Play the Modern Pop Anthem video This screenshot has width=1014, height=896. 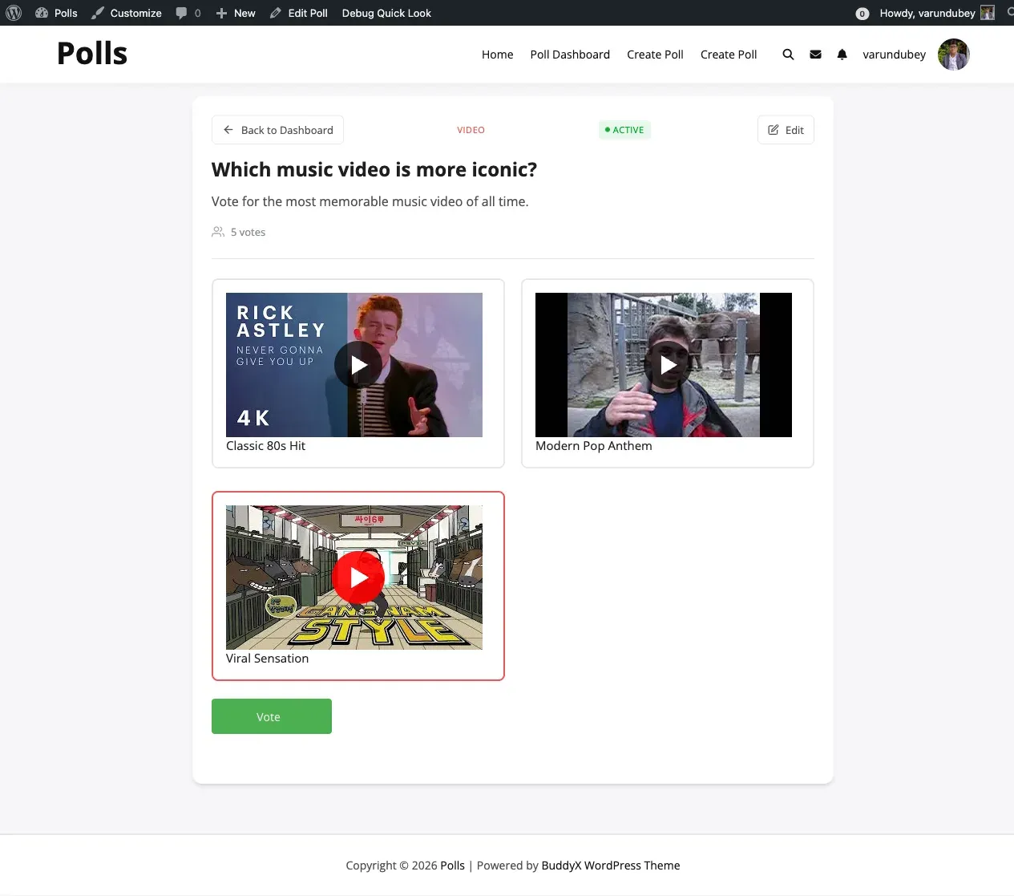668,365
